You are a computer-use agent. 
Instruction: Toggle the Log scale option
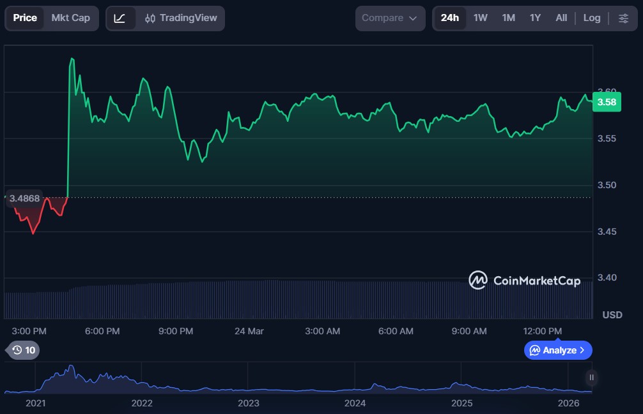pyautogui.click(x=592, y=18)
